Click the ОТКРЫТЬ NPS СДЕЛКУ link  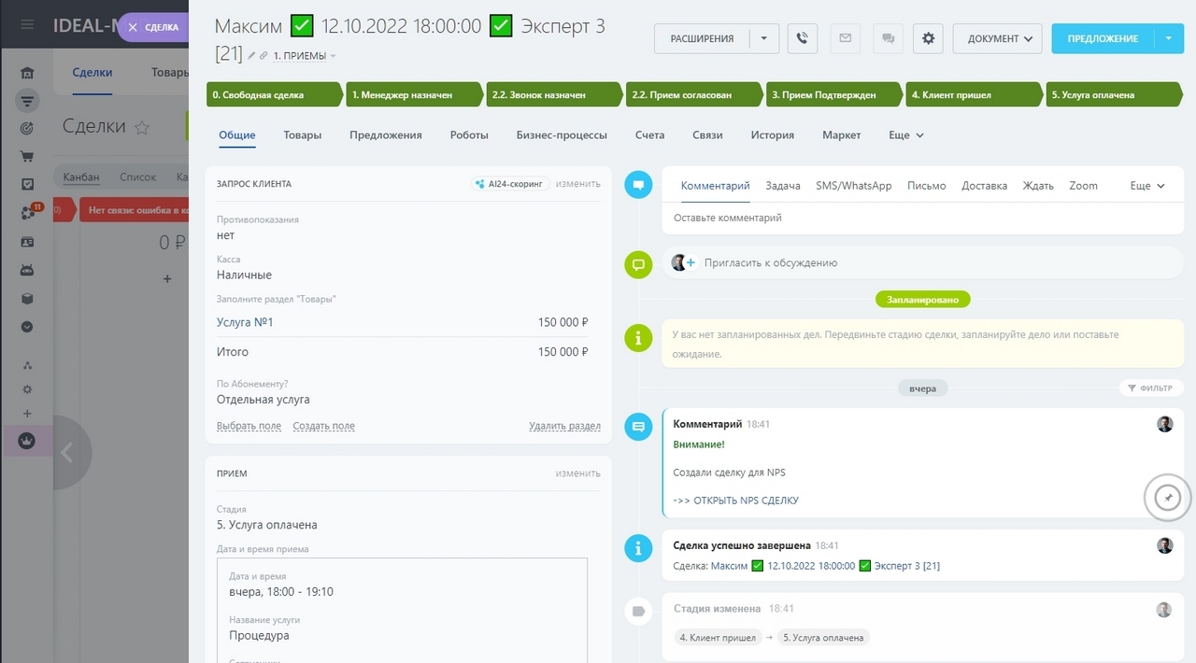pos(735,501)
